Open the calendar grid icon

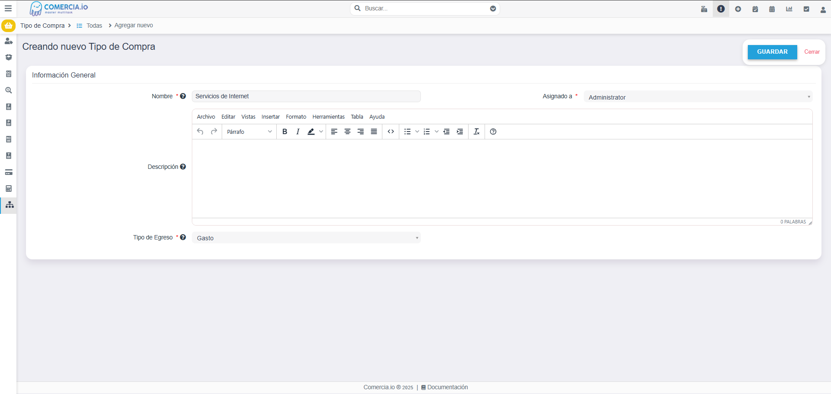point(772,9)
